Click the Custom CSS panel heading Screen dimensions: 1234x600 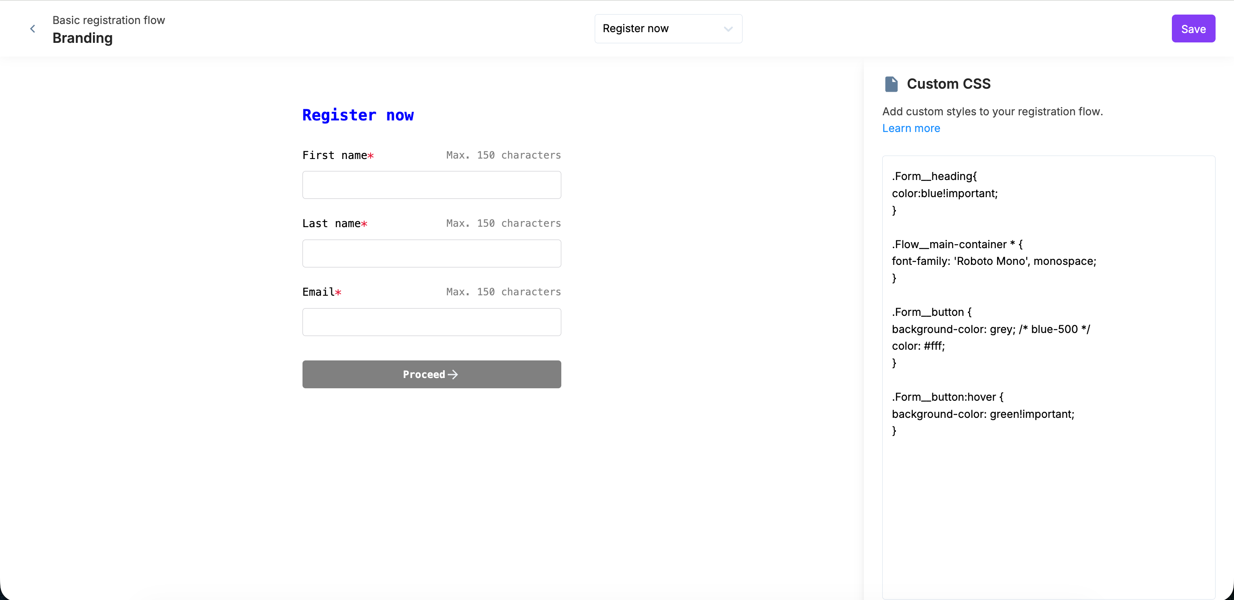pos(949,84)
